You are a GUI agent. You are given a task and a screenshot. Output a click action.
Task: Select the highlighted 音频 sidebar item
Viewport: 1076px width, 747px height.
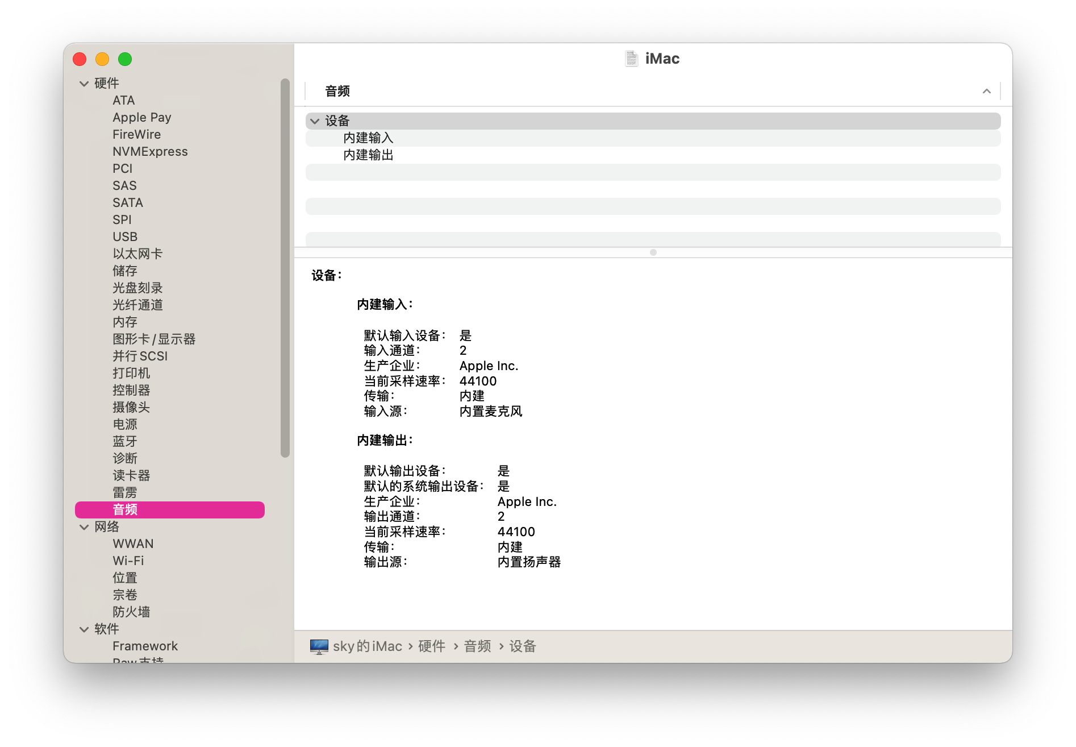click(170, 510)
